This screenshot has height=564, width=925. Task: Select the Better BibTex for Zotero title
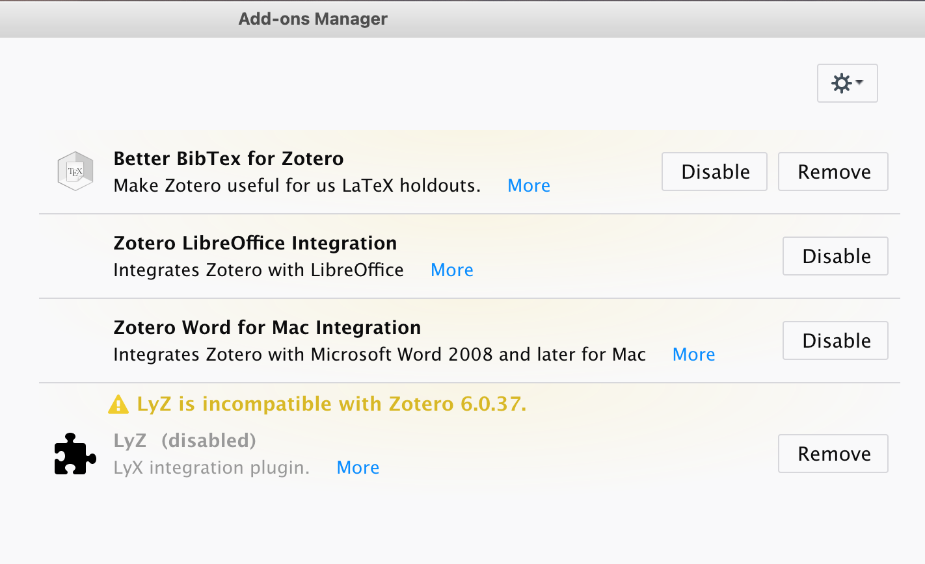[x=228, y=159]
